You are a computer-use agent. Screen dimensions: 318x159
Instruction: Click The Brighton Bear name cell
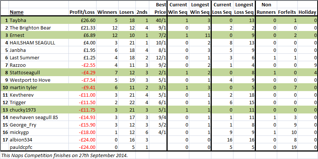[39, 28]
